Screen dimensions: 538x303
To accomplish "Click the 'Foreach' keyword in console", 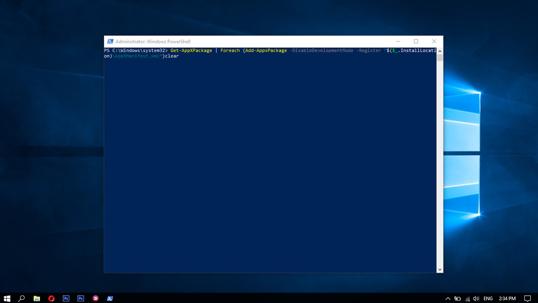I will click(x=230, y=50).
